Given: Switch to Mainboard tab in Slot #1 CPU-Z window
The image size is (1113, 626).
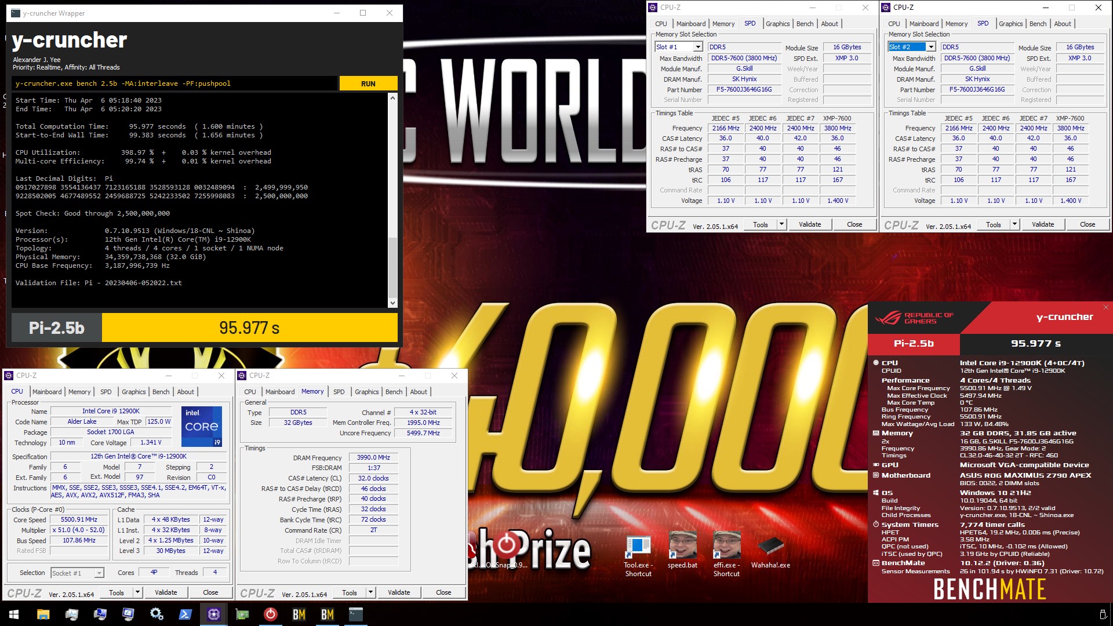Looking at the screenshot, I should (x=691, y=24).
